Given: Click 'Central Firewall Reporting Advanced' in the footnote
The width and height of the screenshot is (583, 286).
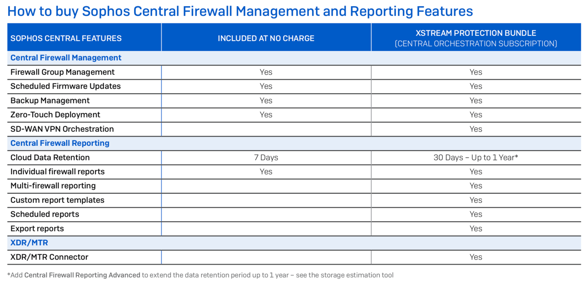Looking at the screenshot, I should pos(82,275).
